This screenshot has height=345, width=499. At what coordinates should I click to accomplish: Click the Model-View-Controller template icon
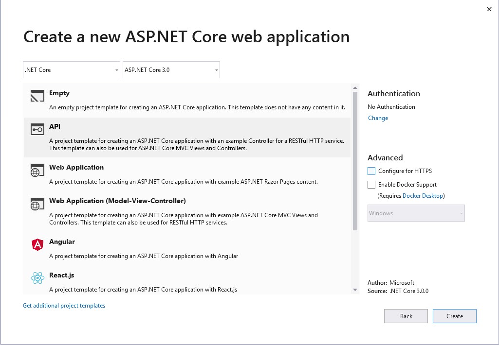37,204
